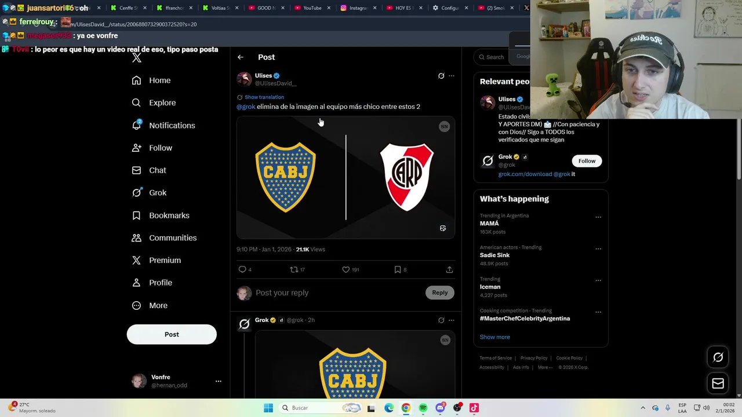Open the Iceman trending topic

(x=490, y=287)
